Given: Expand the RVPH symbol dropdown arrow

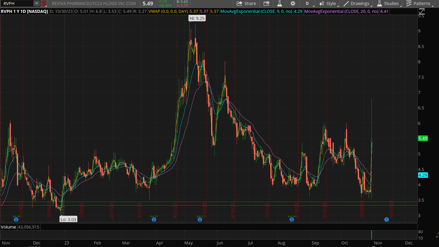Looking at the screenshot, I should tap(36, 4).
